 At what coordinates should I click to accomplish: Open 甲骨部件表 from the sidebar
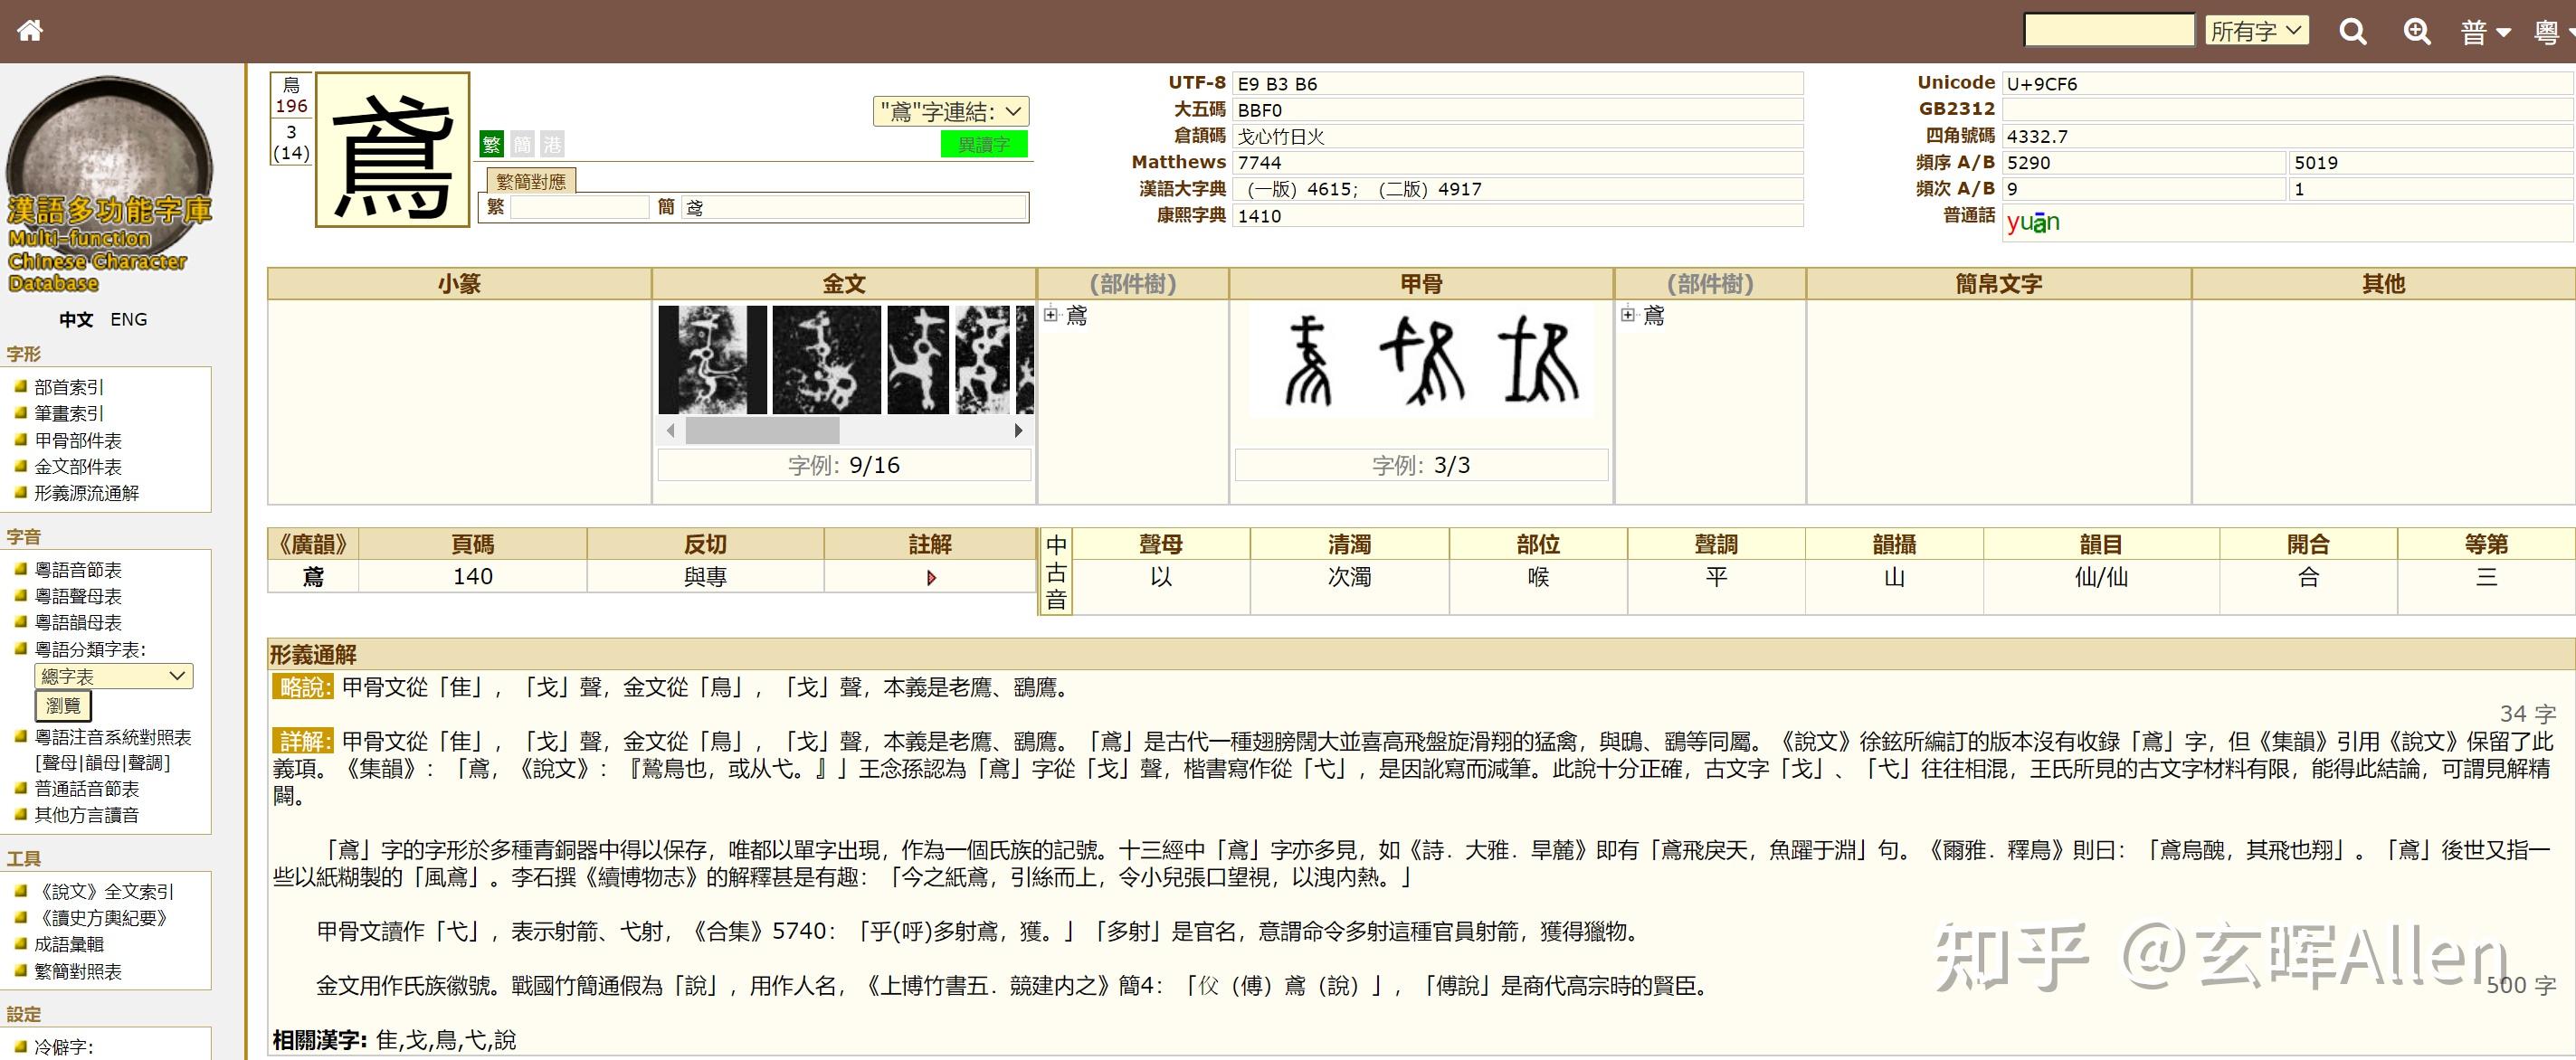tap(78, 440)
